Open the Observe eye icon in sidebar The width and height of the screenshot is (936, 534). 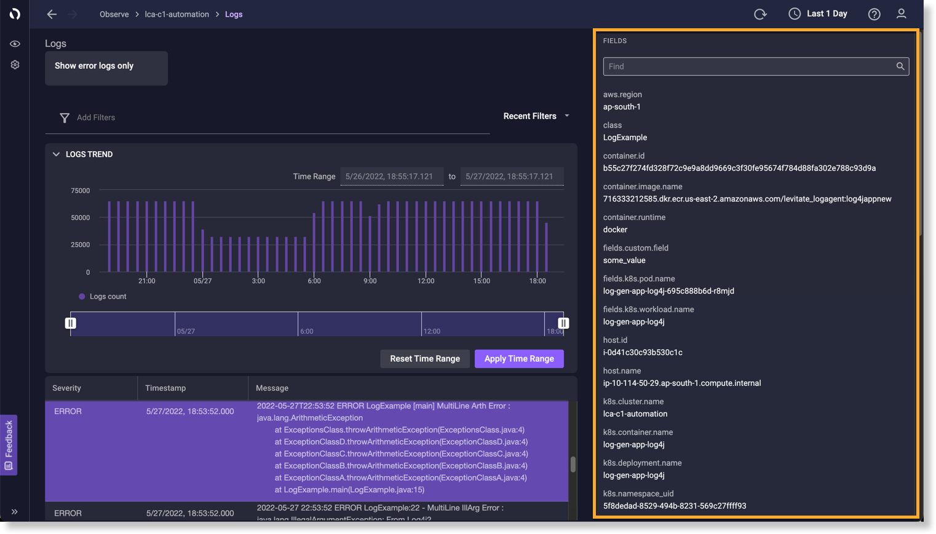point(15,44)
